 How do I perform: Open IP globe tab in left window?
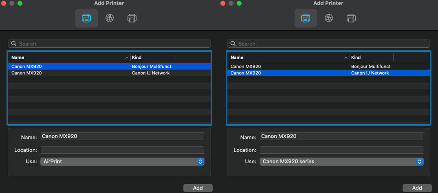(110, 18)
